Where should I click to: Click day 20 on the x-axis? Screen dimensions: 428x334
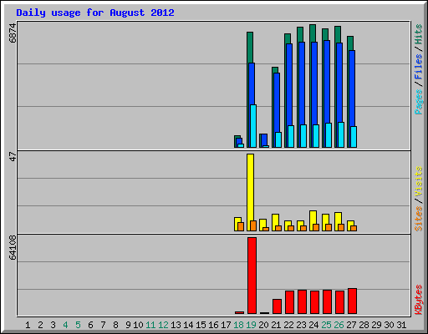coord(263,325)
